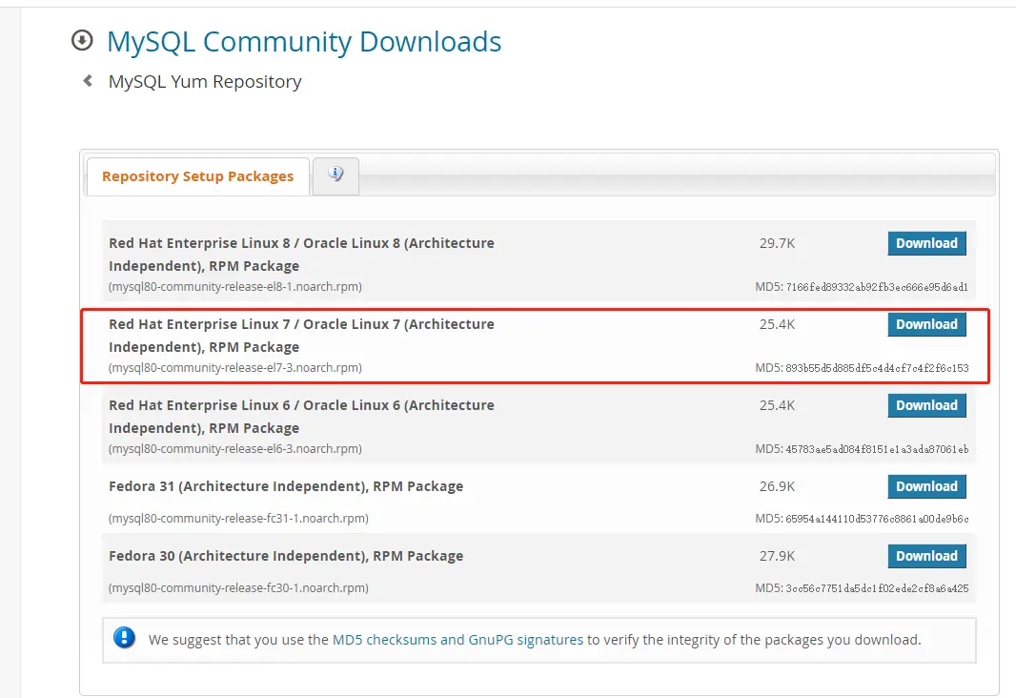Download the Red Hat Enterprise Linux 7 package

(926, 324)
